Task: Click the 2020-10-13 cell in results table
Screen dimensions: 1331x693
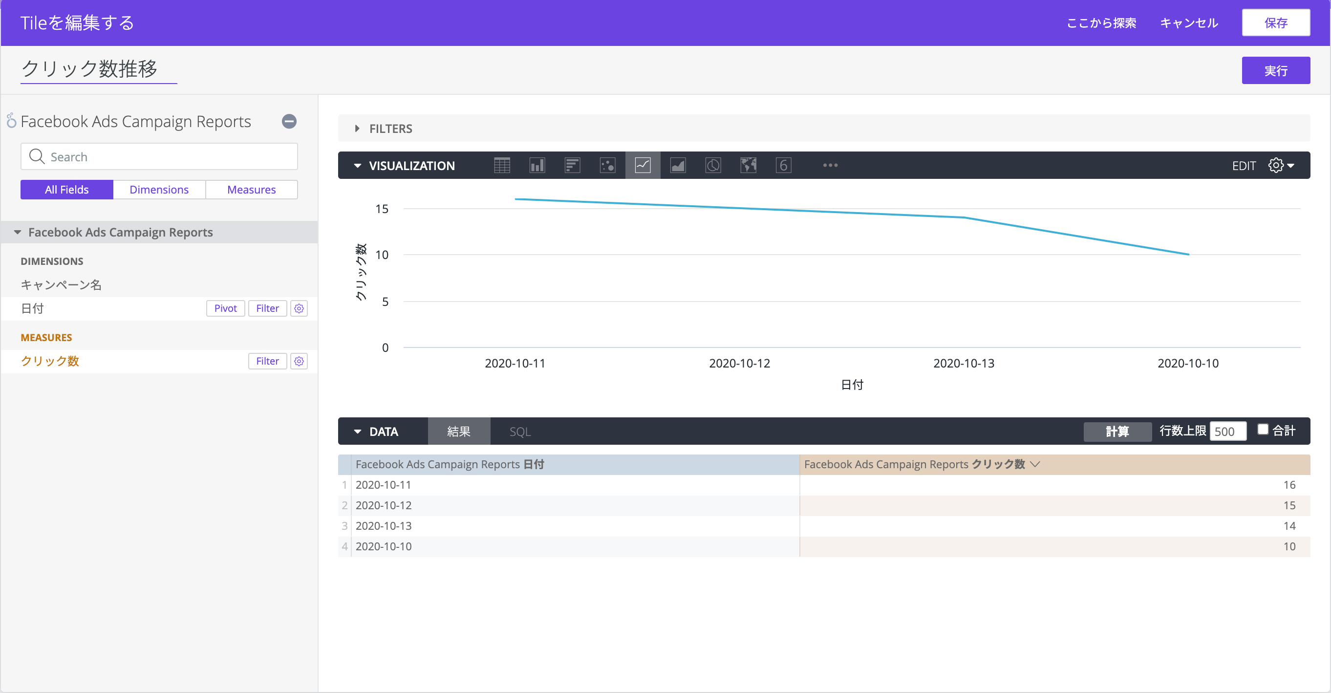Action: click(x=575, y=526)
